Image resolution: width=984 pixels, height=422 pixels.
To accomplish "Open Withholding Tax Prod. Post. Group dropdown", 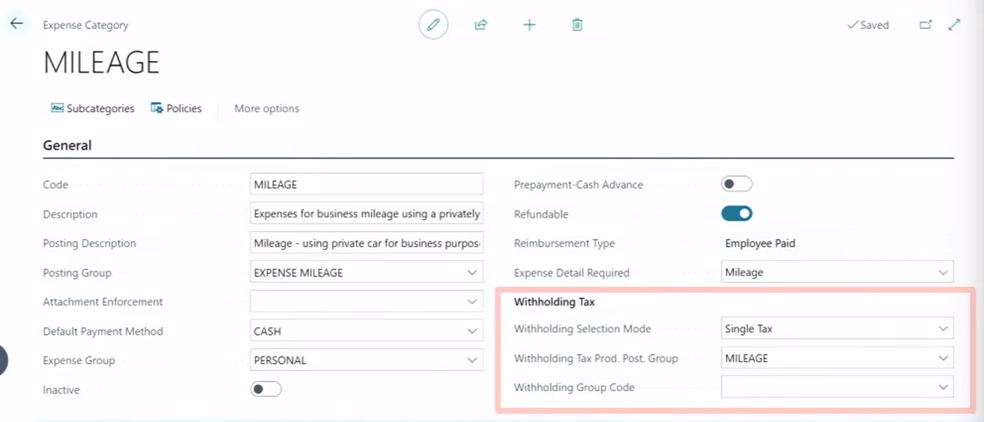I will (x=943, y=358).
